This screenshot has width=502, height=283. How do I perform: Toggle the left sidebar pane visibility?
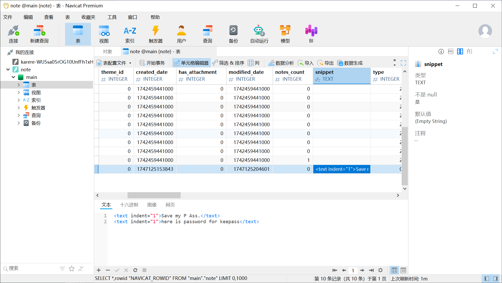pos(487,279)
